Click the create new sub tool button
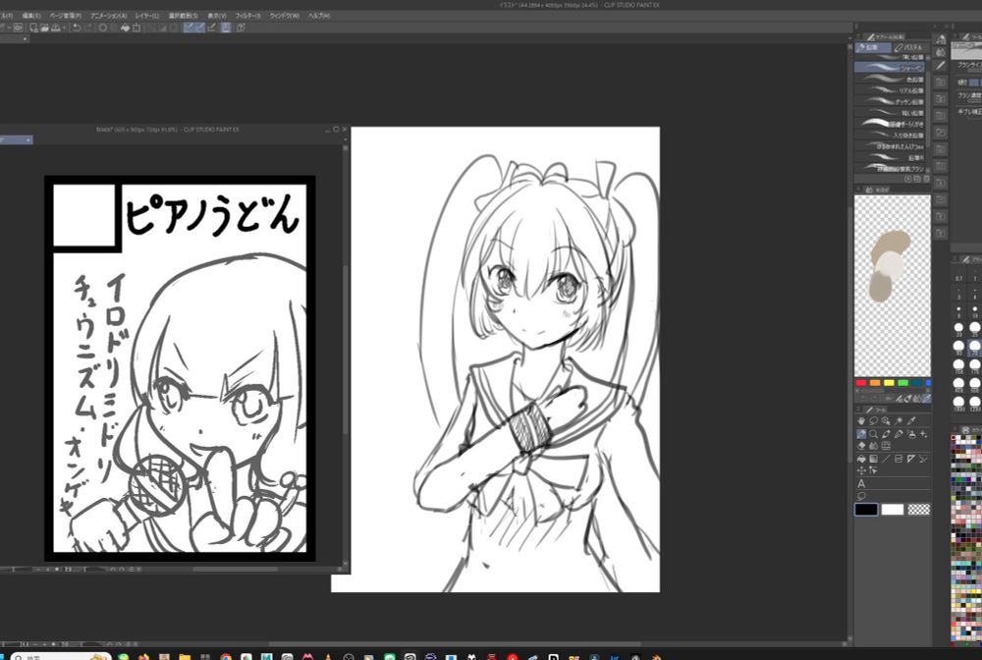 pos(917,179)
